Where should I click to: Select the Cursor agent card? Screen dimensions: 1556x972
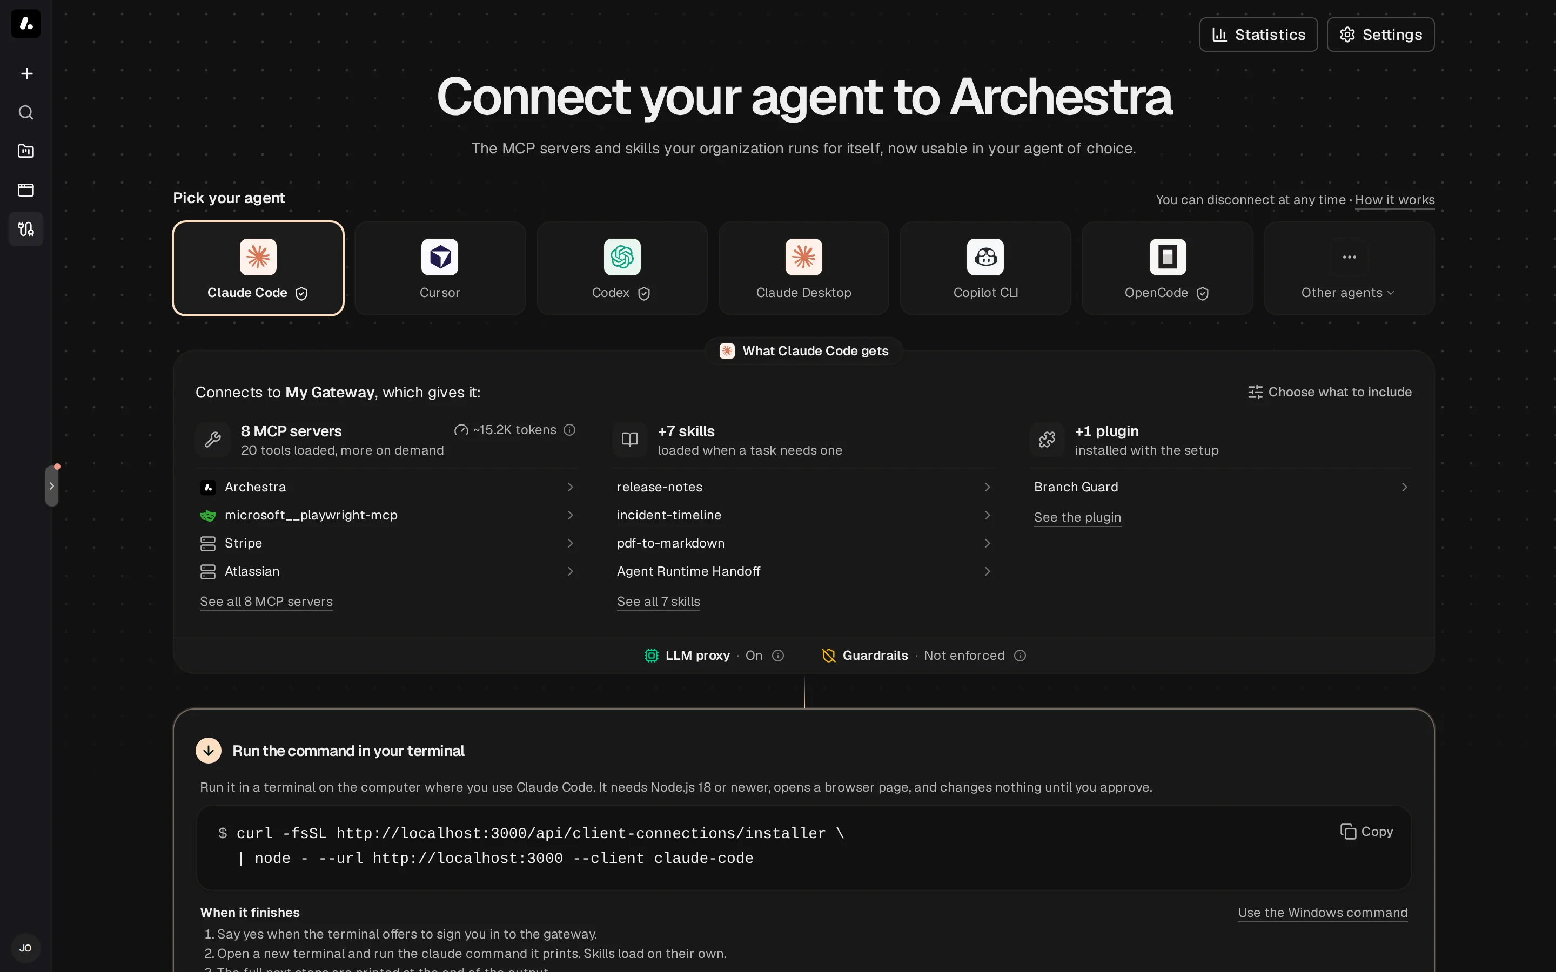click(440, 268)
